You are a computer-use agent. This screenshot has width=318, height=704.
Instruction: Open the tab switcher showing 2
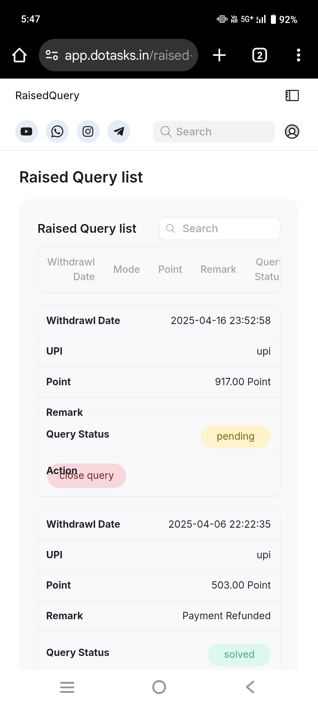[260, 55]
